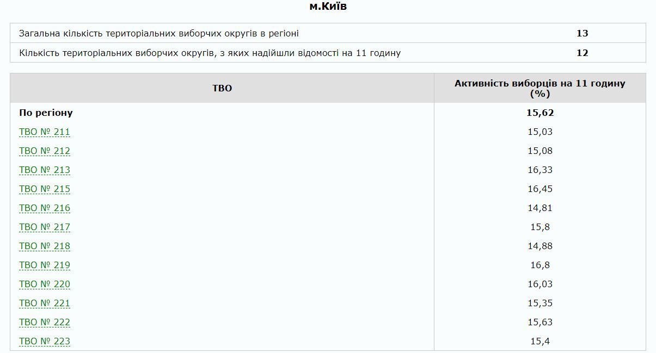This screenshot has height=353, width=656.
Task: Click the reported districts count value 12
Action: pos(584,53)
